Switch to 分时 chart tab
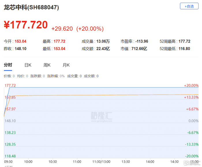This screenshot has height=167, width=202. point(8,65)
